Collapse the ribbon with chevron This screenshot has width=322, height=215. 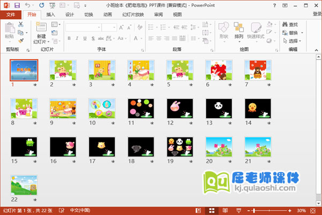tap(316, 50)
